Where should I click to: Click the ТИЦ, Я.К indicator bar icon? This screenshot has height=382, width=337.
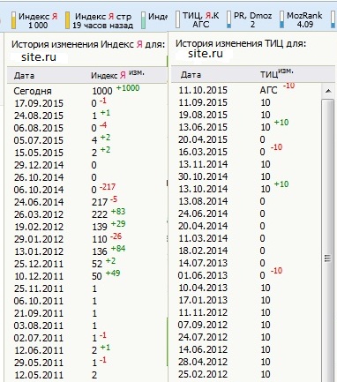coord(177,20)
